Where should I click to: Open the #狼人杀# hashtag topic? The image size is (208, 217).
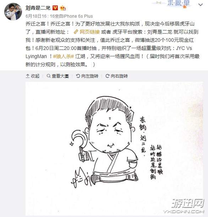point(64,56)
